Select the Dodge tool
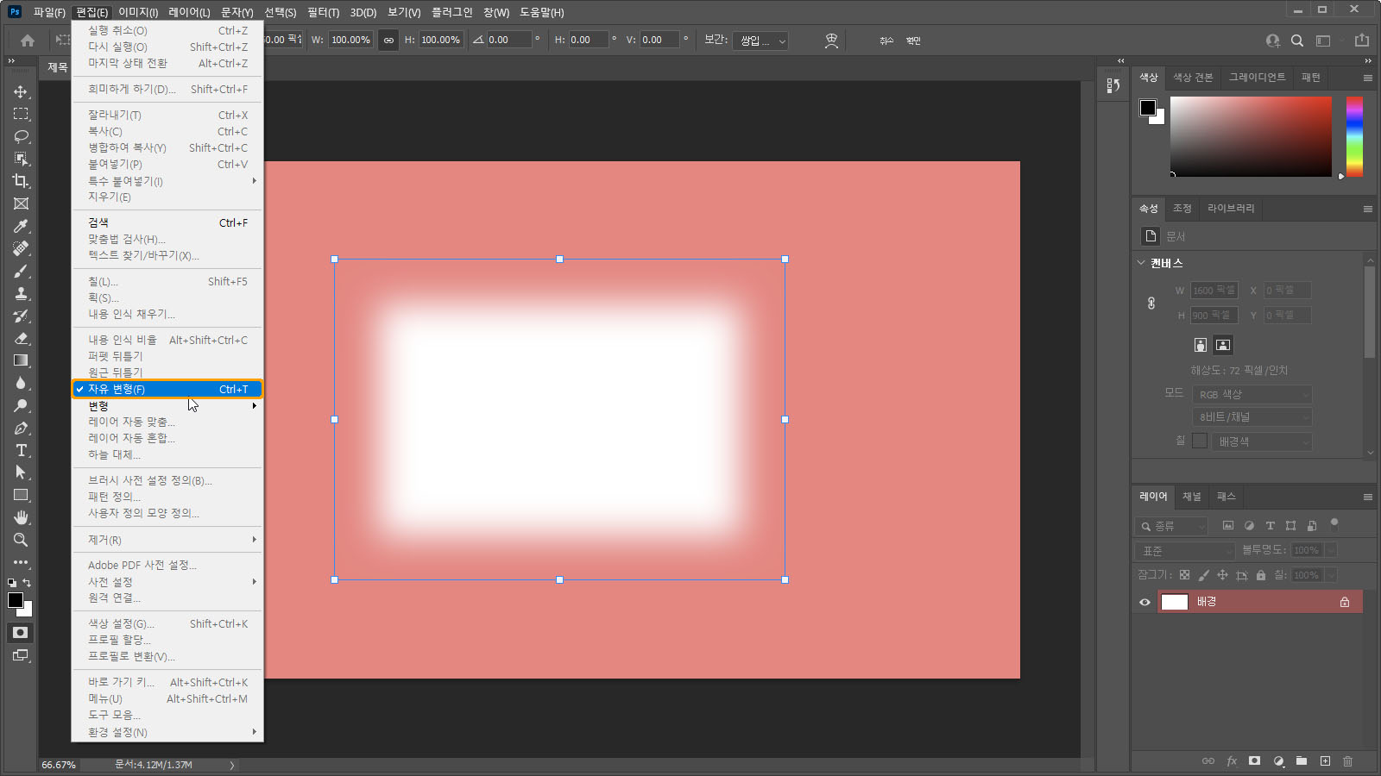 [21, 405]
